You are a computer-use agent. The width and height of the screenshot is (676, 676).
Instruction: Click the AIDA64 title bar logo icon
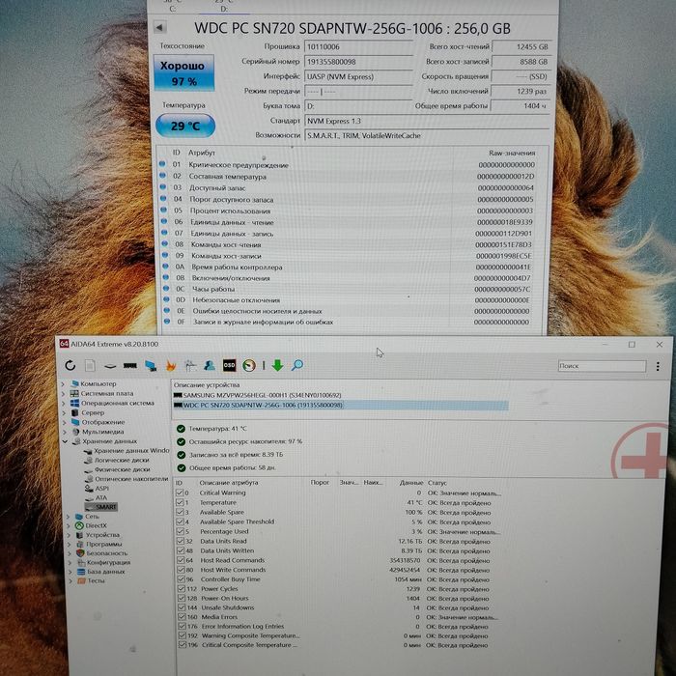click(x=65, y=344)
